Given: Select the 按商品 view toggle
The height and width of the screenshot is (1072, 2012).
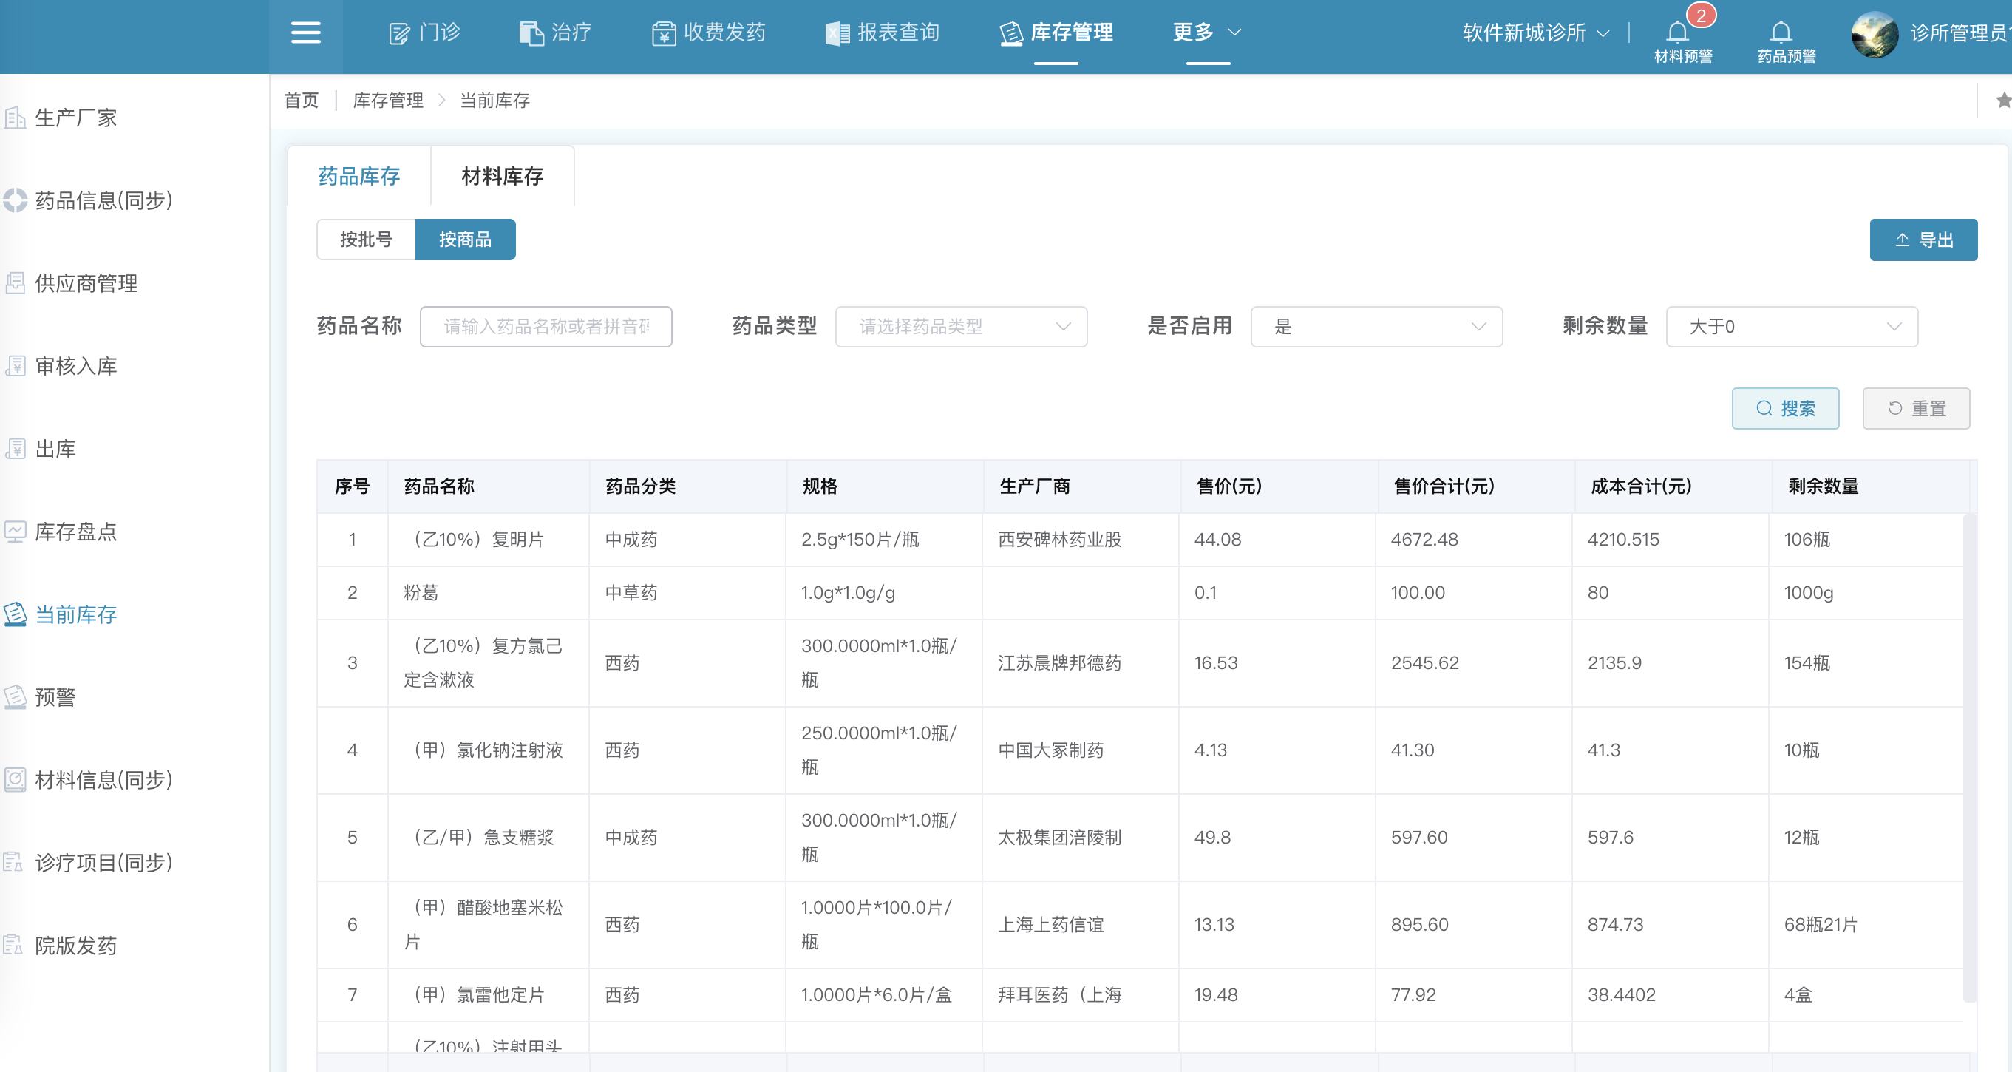Looking at the screenshot, I should pos(465,239).
